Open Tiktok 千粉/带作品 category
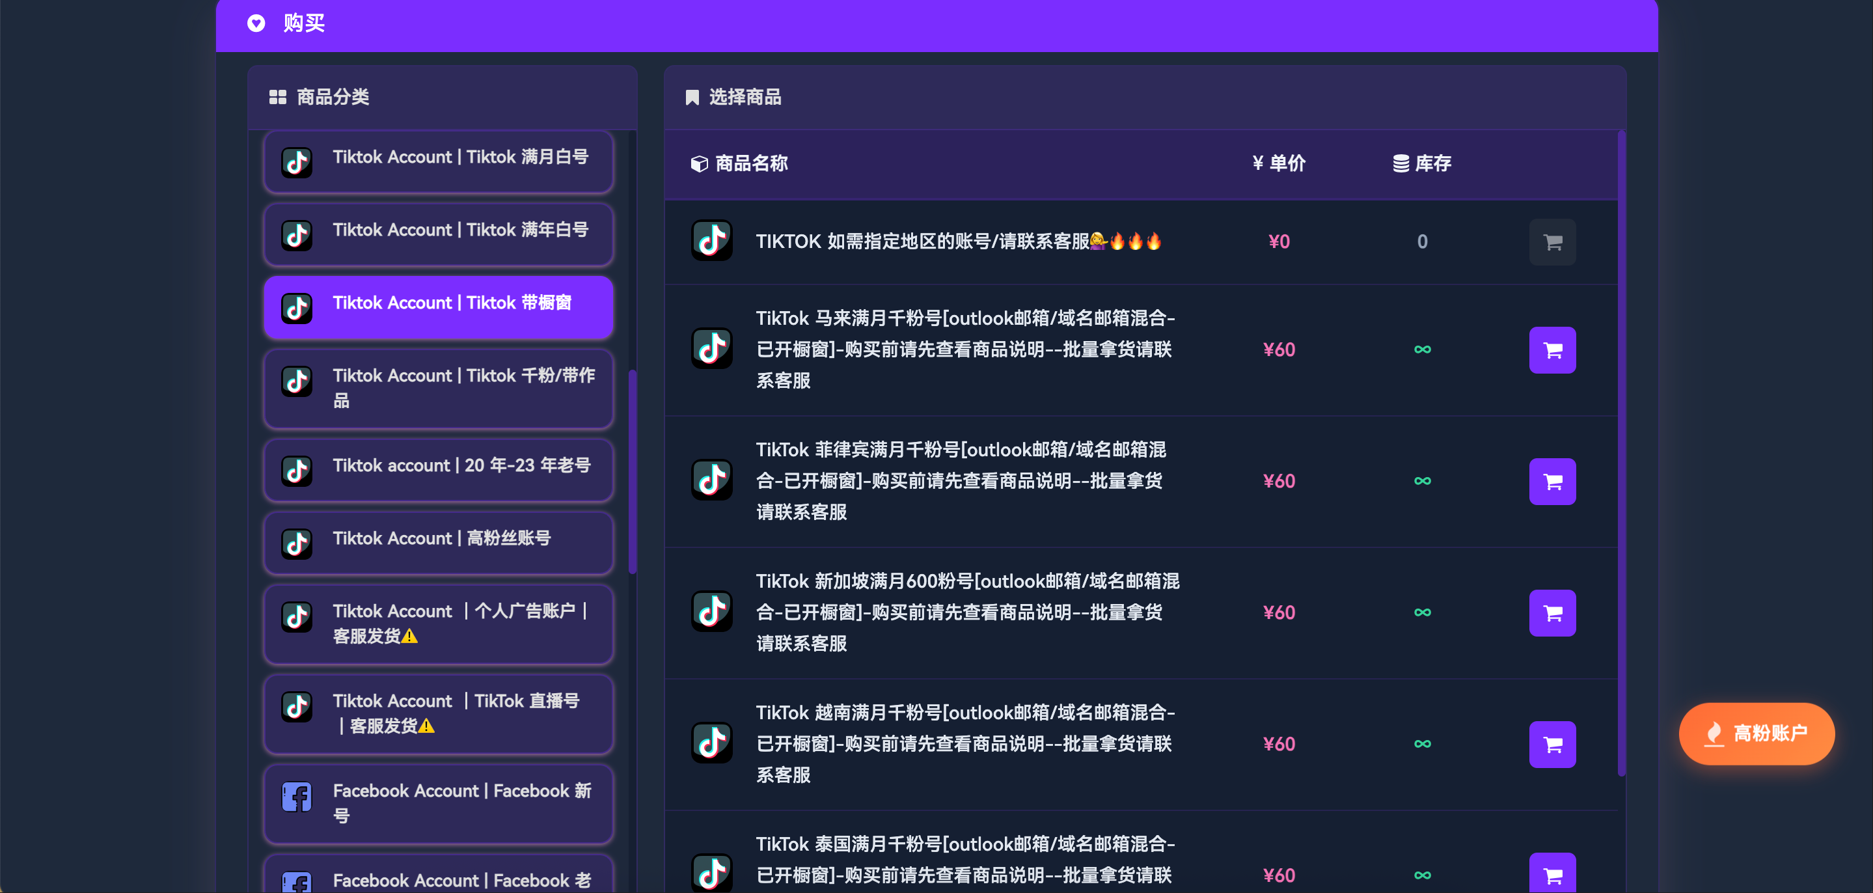The height and width of the screenshot is (893, 1873). [439, 389]
